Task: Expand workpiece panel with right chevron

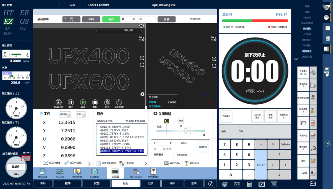Action: click(89, 163)
